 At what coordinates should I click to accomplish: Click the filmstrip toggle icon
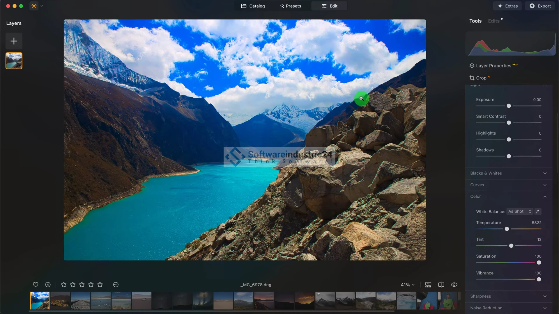[x=428, y=285]
